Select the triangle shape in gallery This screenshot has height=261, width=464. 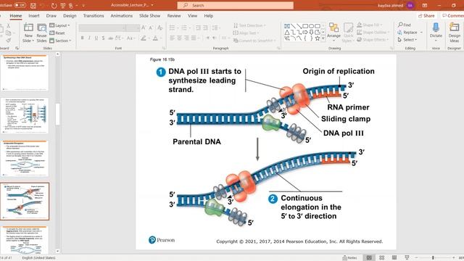pyautogui.click(x=287, y=32)
